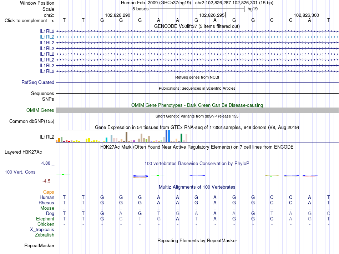Click the Layered H3K27Ac track label
The width and height of the screenshot is (339, 254).
(x=23, y=152)
